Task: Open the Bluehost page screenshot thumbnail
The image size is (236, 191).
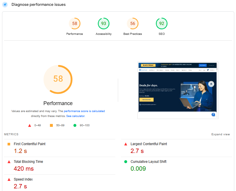Action: pyautogui.click(x=178, y=90)
